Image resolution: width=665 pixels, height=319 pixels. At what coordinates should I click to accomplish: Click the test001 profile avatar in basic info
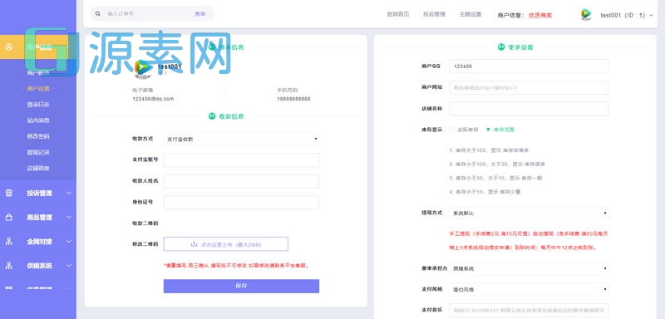(143, 69)
